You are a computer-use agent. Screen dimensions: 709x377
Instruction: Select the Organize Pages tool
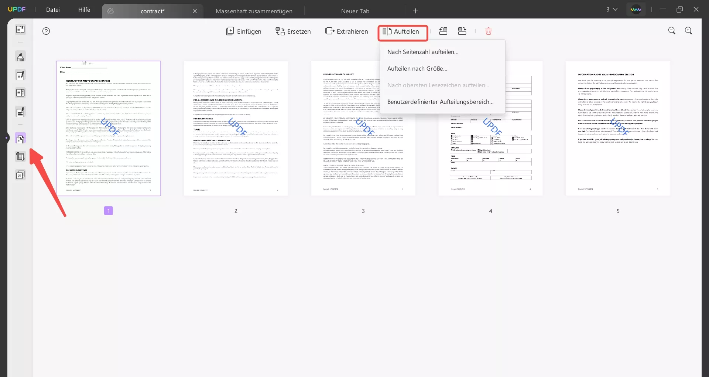click(20, 139)
